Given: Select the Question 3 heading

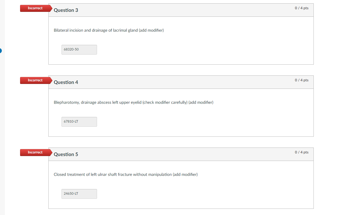Looking at the screenshot, I should (66, 10).
